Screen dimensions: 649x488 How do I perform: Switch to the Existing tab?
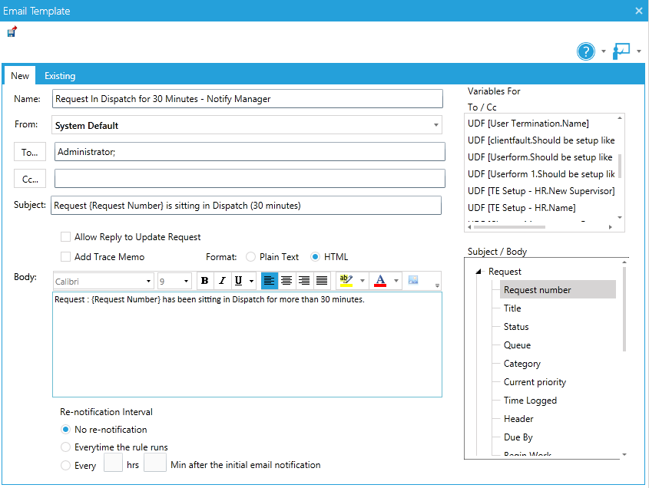click(60, 75)
